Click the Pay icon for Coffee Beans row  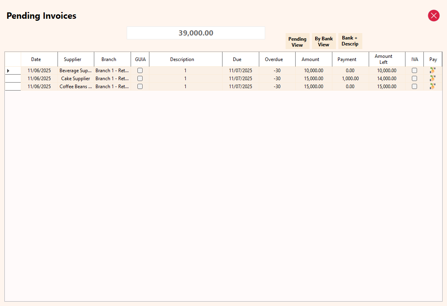click(433, 86)
